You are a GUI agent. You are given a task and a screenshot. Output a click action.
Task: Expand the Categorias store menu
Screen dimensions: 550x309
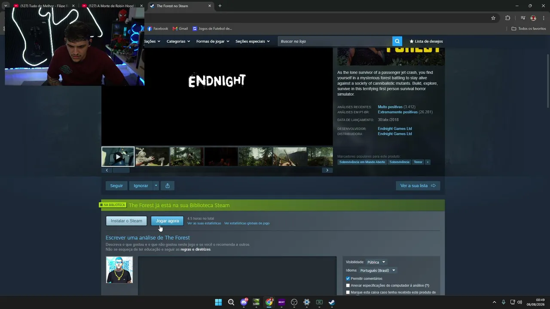(x=178, y=41)
